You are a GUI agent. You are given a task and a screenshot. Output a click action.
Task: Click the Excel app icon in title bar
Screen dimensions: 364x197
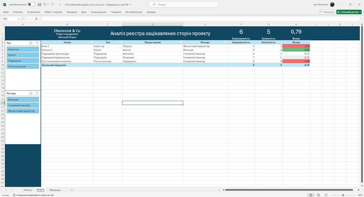coord(5,5)
